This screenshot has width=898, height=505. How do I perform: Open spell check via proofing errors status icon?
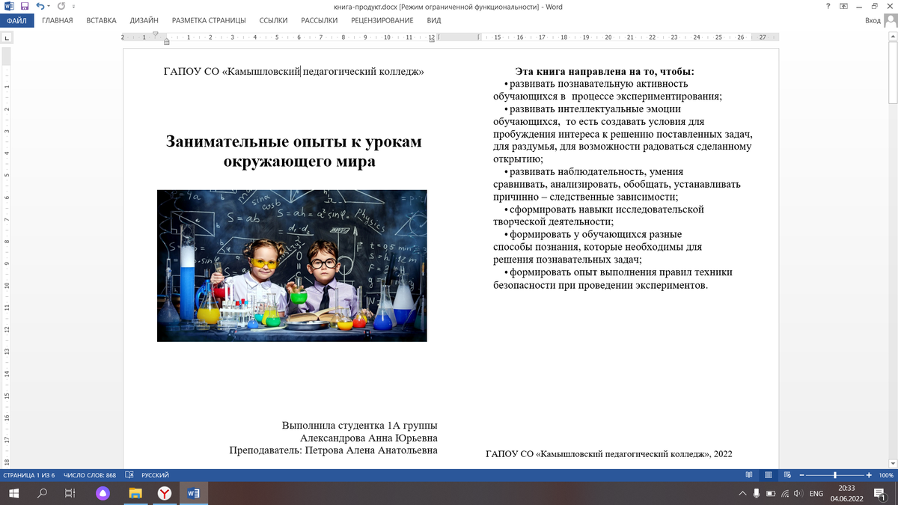[x=129, y=474]
